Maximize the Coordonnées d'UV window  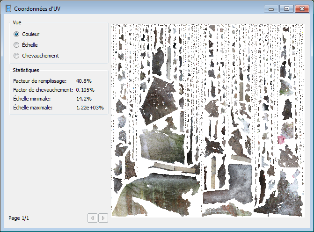286,8
